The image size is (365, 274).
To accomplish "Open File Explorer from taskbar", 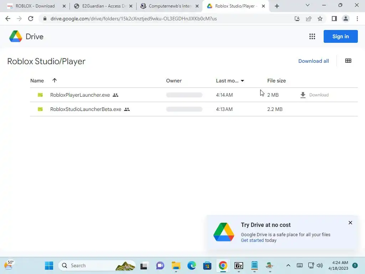I will point(176,265).
